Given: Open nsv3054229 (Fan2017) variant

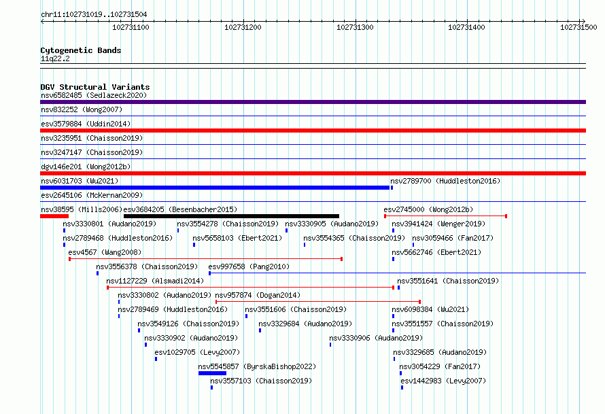Looking at the screenshot, I should [440, 366].
